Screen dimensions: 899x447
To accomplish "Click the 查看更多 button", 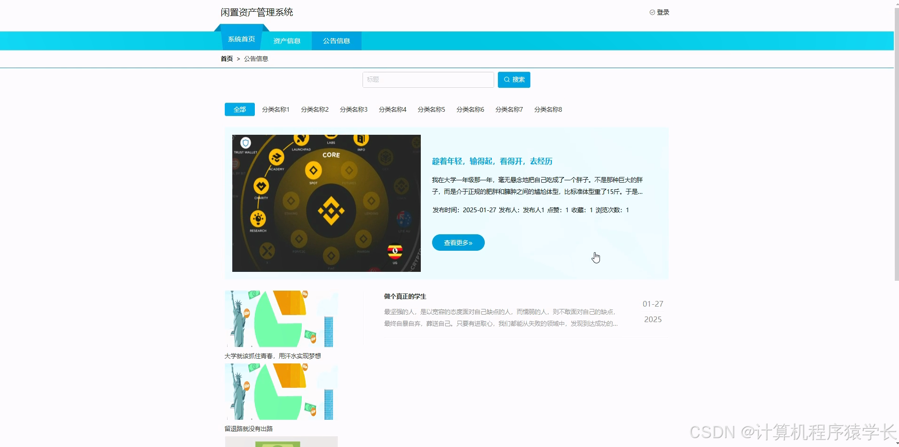I will (457, 242).
